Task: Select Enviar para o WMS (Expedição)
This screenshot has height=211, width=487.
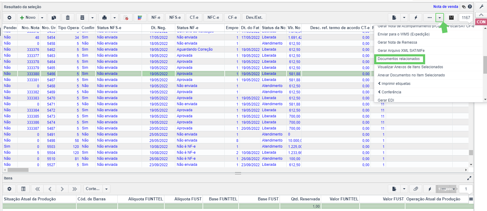Action: click(403, 34)
